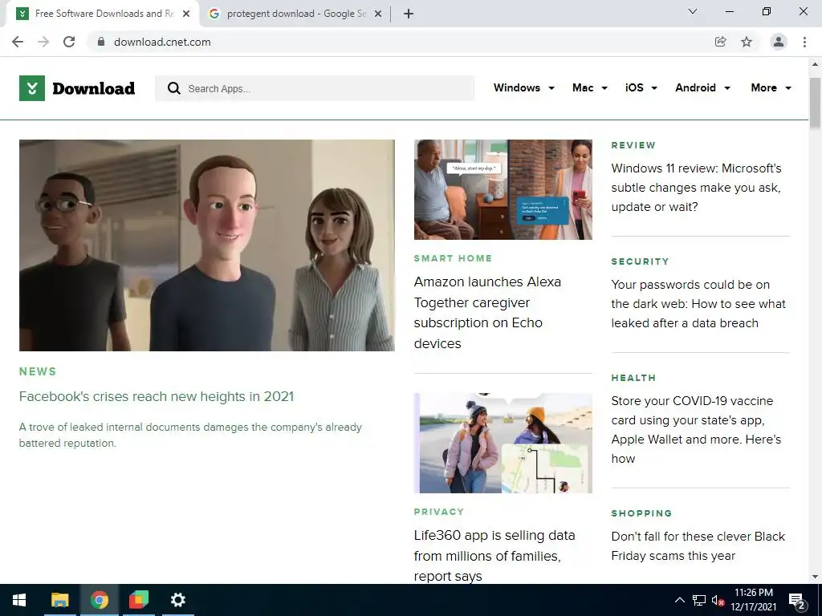
Task: Click the leaked internal documents summary text
Action: [190, 435]
